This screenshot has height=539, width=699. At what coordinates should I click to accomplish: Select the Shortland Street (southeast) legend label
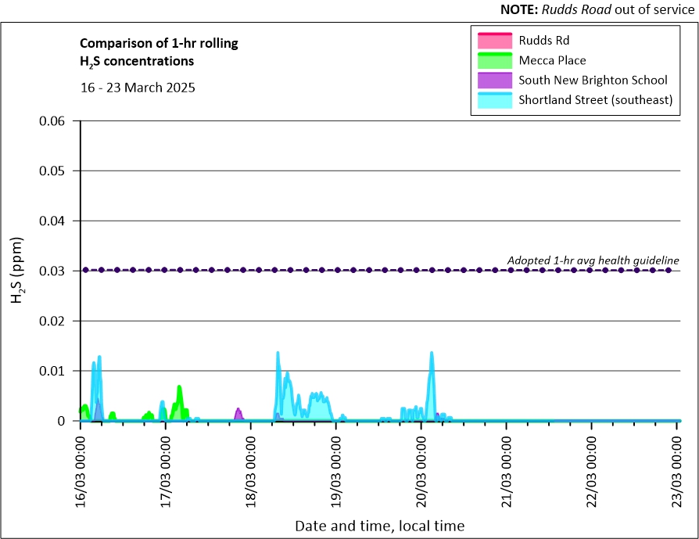coord(595,100)
